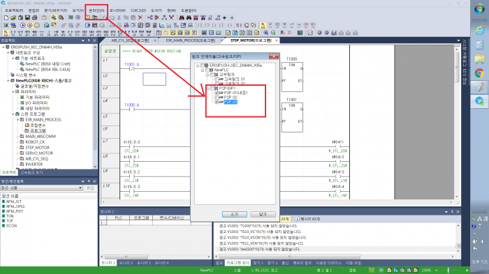Click the Save diskette icon
The width and height of the screenshot is (489, 274).
(27, 17)
